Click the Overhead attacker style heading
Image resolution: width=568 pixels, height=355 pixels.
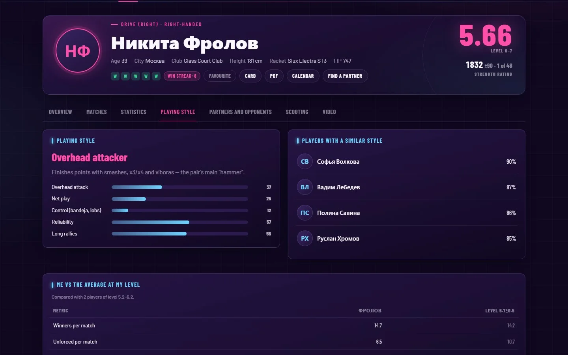click(90, 158)
